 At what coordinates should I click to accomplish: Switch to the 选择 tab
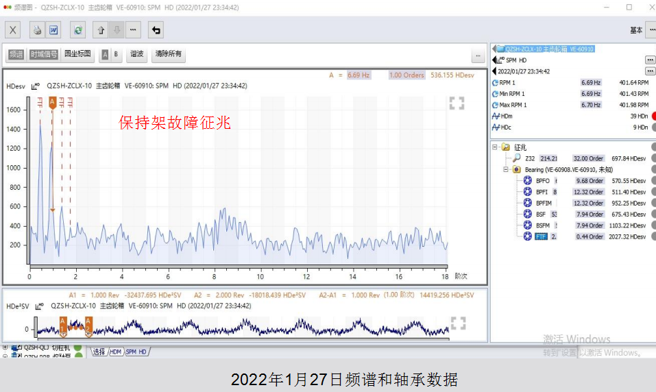click(99, 352)
